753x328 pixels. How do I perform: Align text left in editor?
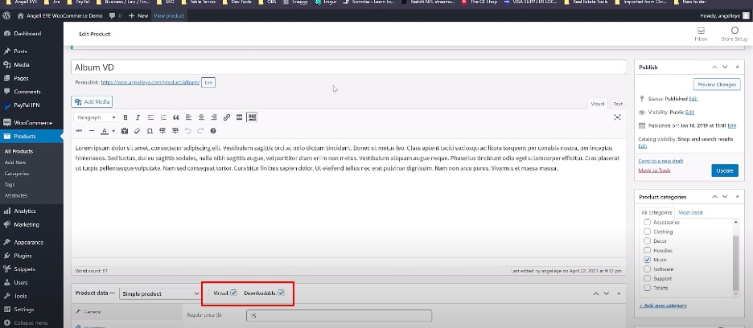click(189, 117)
